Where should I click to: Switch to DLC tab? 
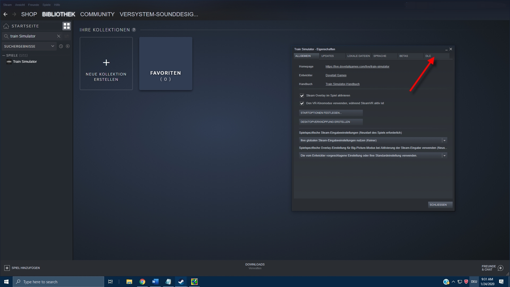437,56
